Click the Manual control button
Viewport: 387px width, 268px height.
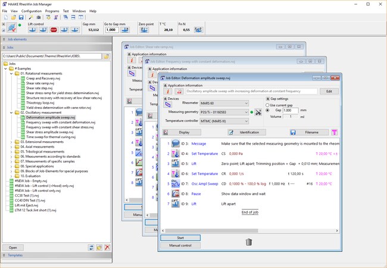(180, 245)
